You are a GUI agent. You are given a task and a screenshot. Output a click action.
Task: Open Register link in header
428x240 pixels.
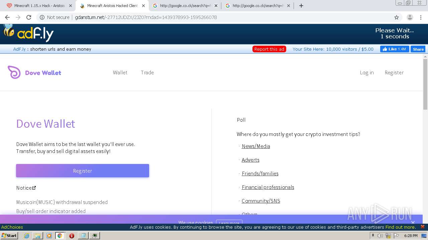(394, 72)
